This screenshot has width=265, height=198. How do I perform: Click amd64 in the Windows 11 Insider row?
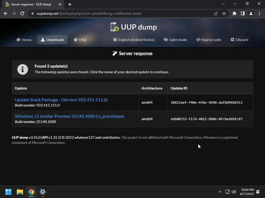147,119
